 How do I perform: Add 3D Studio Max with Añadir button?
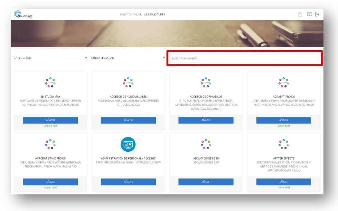coord(50,120)
